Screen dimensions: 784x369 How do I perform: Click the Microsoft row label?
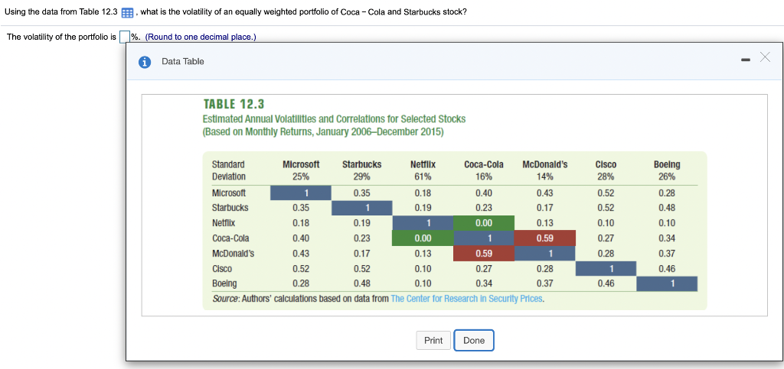tap(228, 193)
